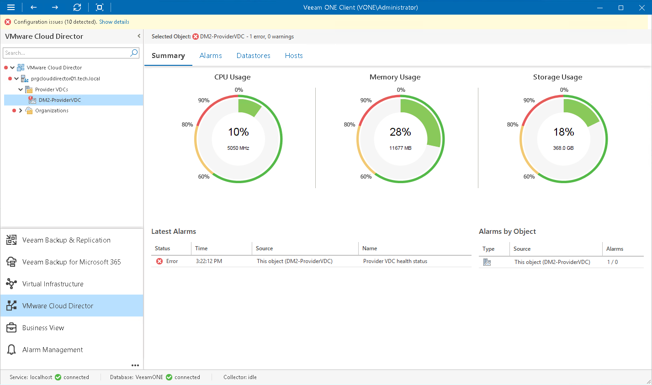The height and width of the screenshot is (385, 652).
Task: Open the hamburger main menu
Action: click(11, 7)
